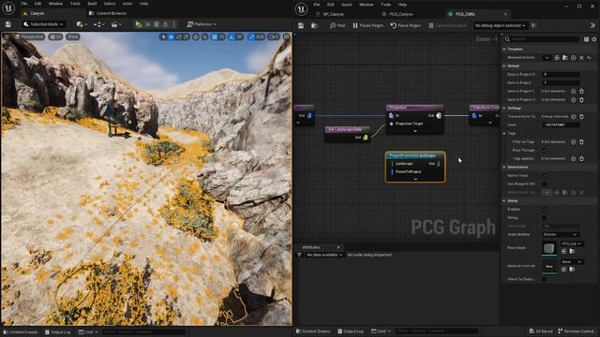
Task: Toggle the Pass Through checkbox
Action: 544,150
